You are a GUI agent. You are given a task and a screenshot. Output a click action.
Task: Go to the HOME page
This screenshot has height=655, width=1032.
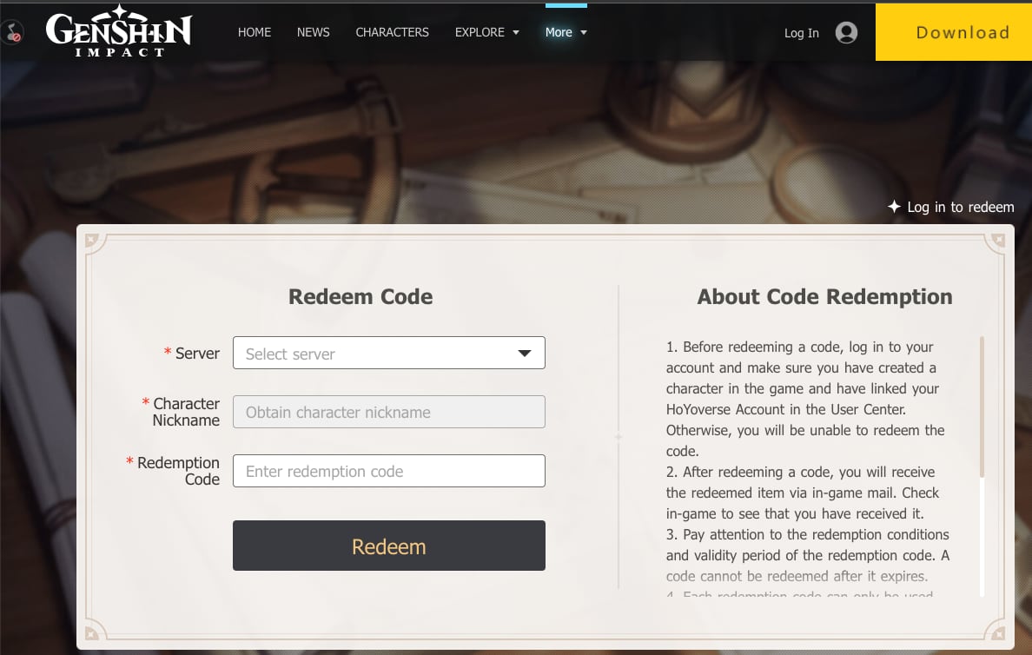pos(255,32)
